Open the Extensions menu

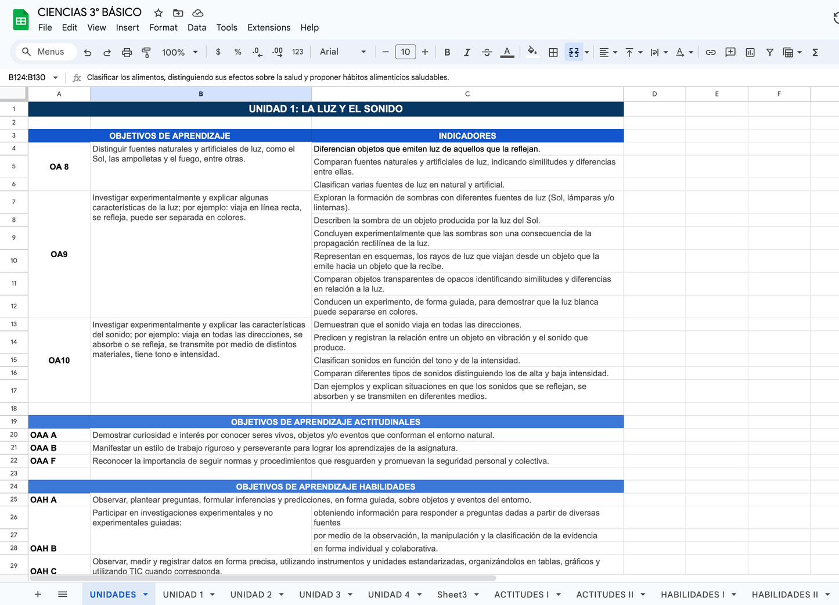coord(268,27)
